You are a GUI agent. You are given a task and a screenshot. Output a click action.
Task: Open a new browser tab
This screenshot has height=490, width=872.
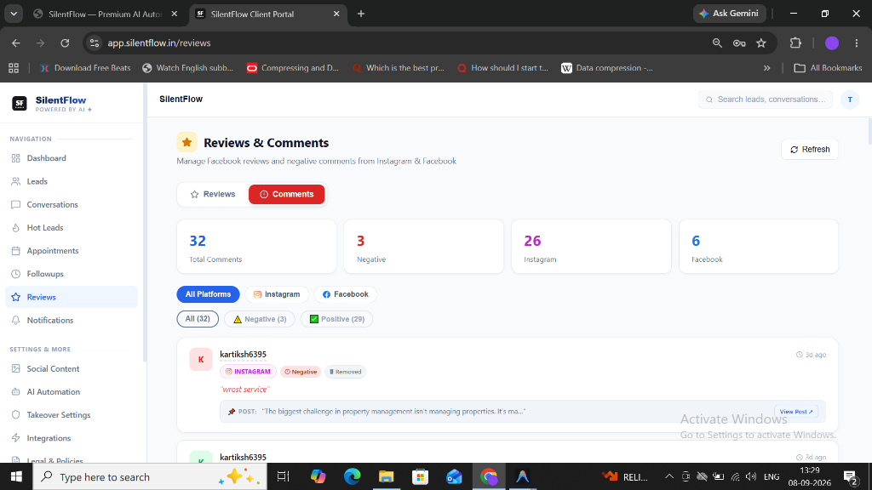pos(361,14)
